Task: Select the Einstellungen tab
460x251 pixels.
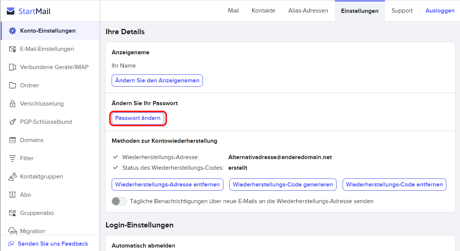Action: click(360, 11)
